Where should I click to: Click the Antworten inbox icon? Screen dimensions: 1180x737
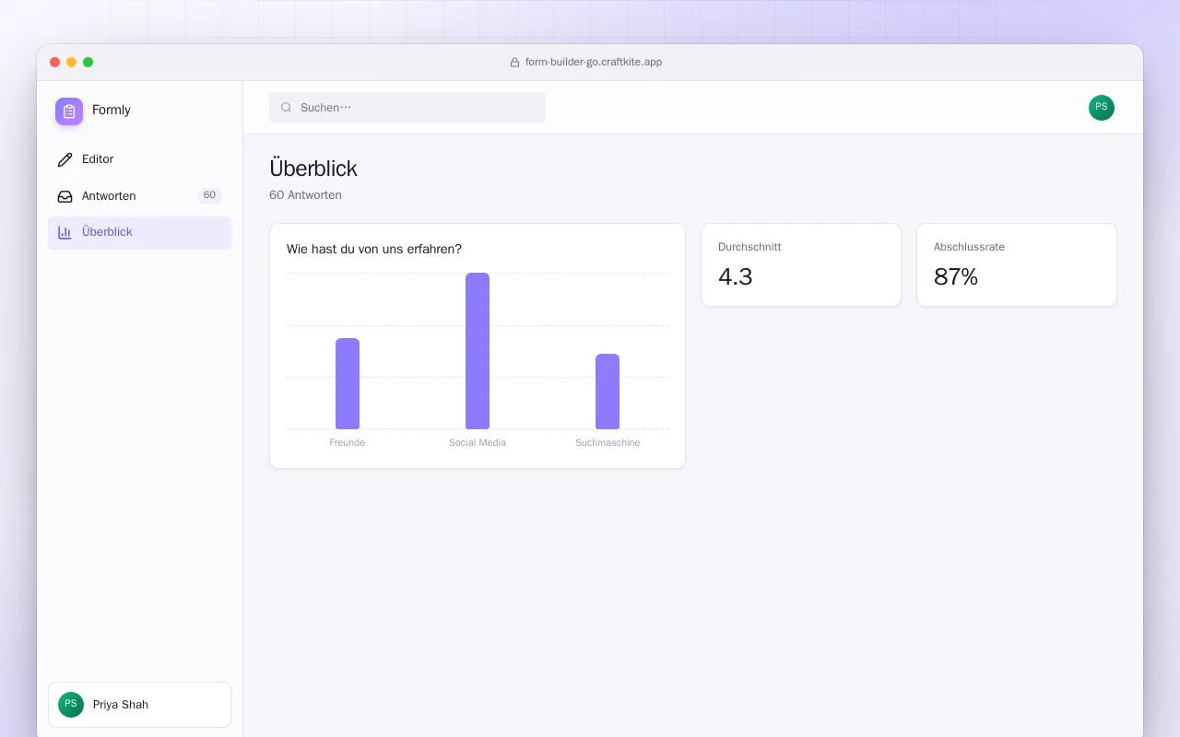pos(65,196)
